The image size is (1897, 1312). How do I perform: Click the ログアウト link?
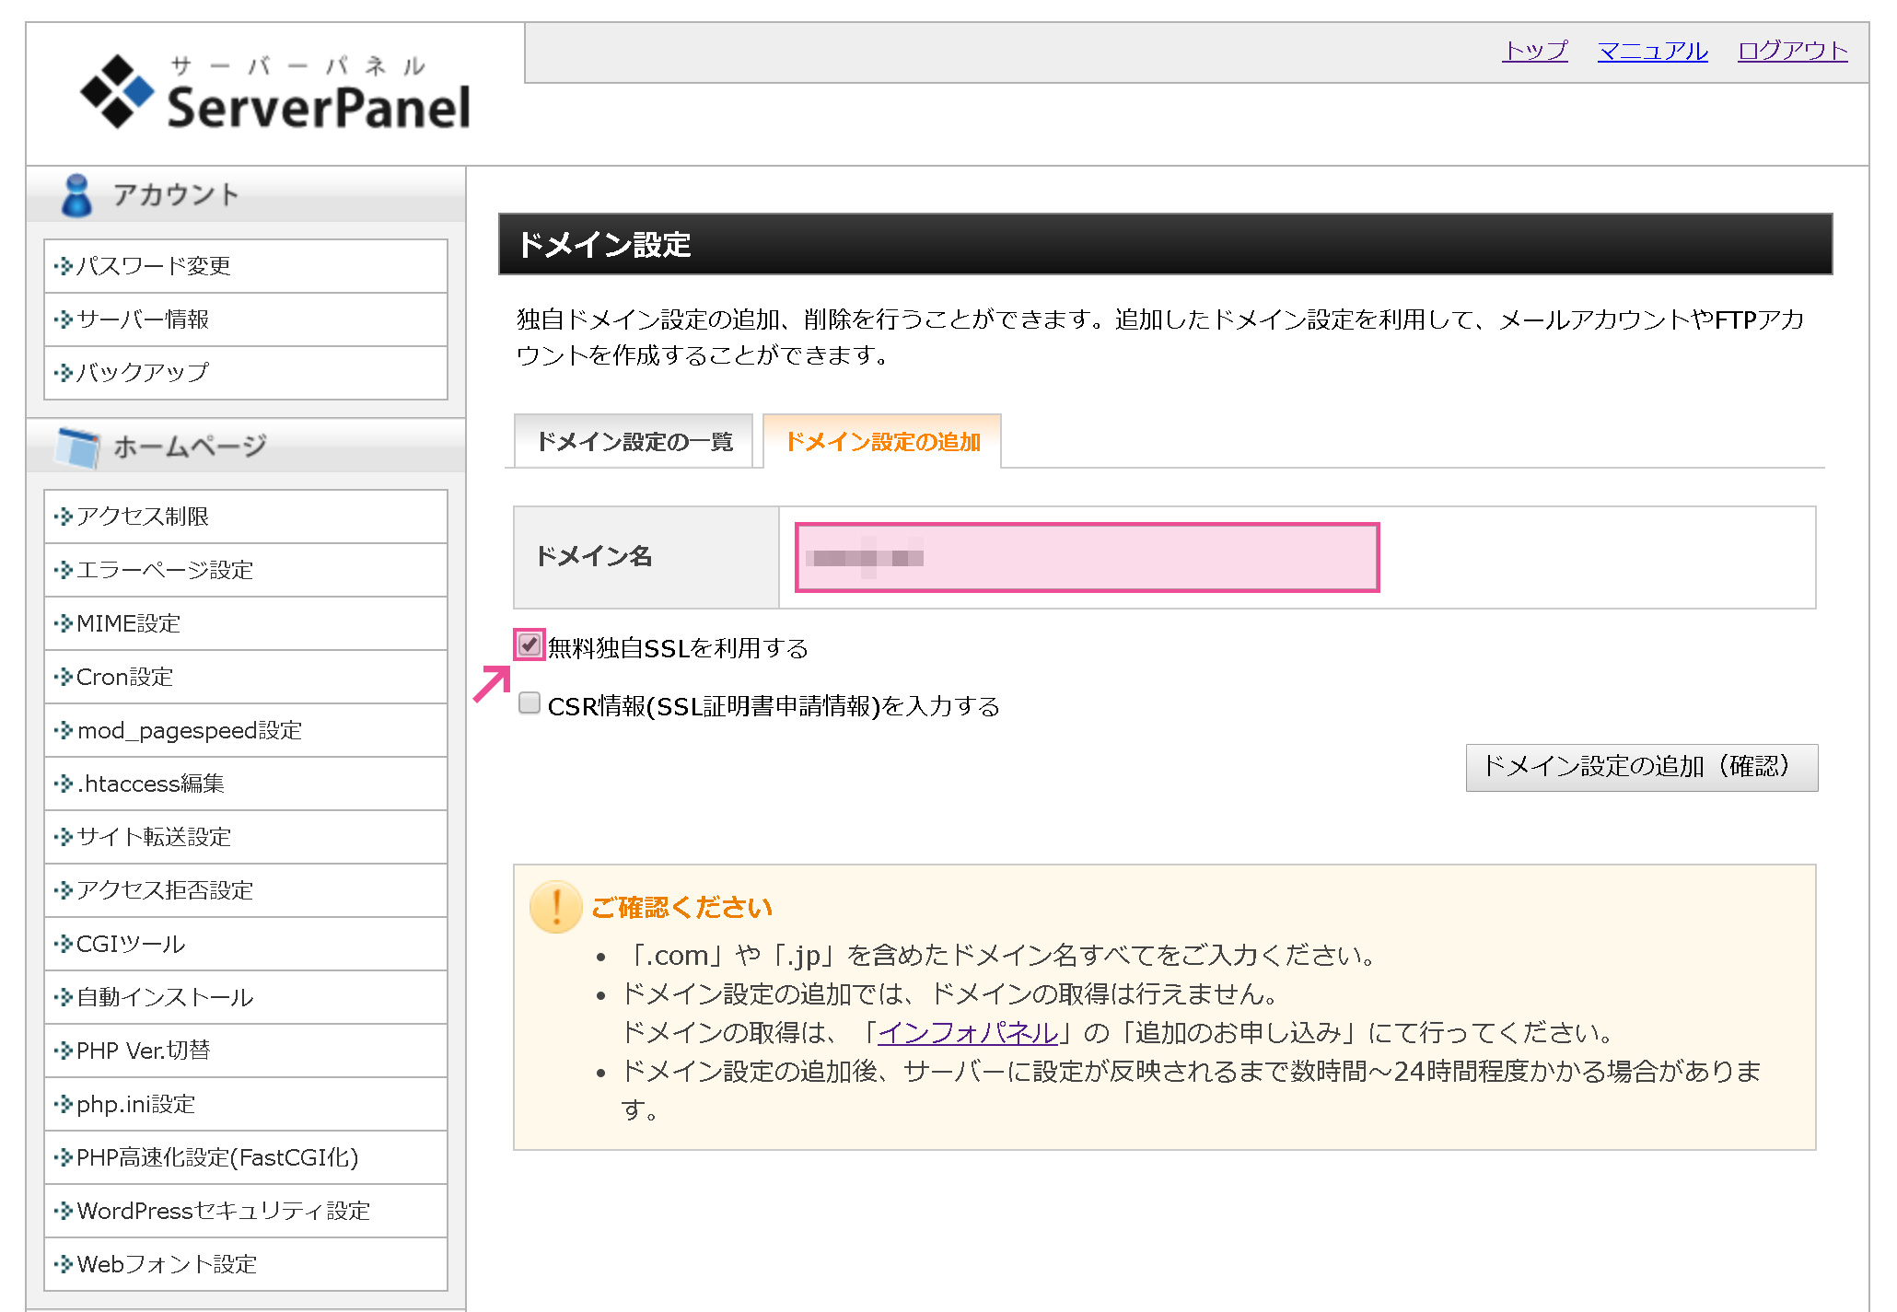1791,51
